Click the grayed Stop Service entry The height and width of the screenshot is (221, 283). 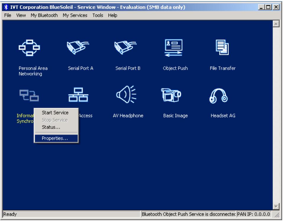[x=56, y=120]
